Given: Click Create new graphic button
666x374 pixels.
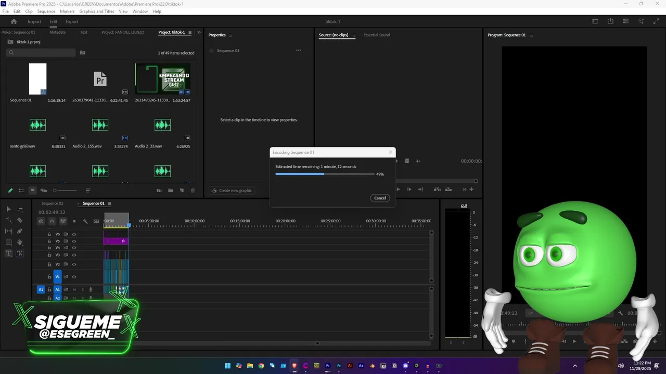Looking at the screenshot, I should [x=232, y=191].
